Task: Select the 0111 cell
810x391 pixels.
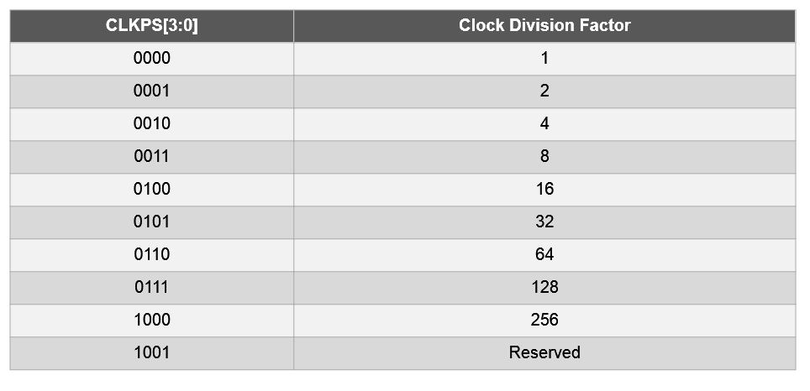Action: pos(152,288)
